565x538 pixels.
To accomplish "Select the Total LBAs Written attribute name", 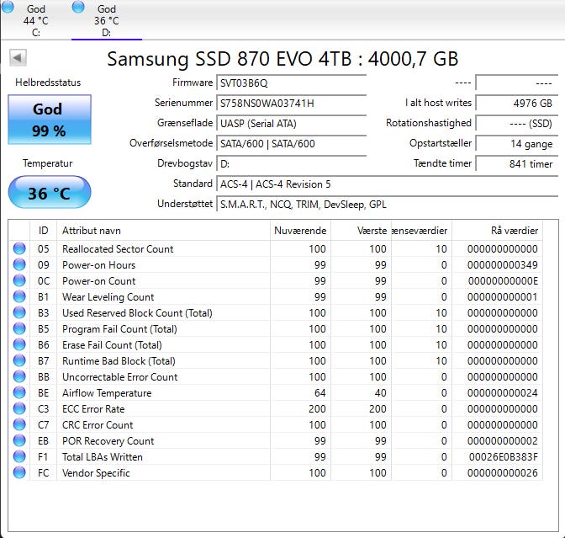I will click(103, 457).
